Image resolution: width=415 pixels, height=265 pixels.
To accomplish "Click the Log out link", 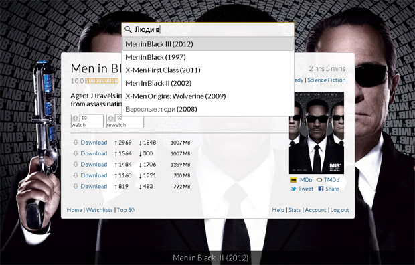I will [x=339, y=210].
